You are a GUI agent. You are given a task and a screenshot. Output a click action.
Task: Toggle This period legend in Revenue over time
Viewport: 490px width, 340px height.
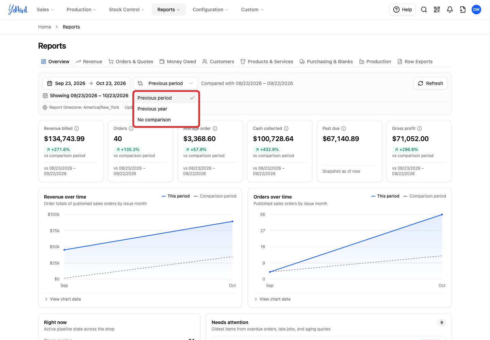(x=176, y=196)
